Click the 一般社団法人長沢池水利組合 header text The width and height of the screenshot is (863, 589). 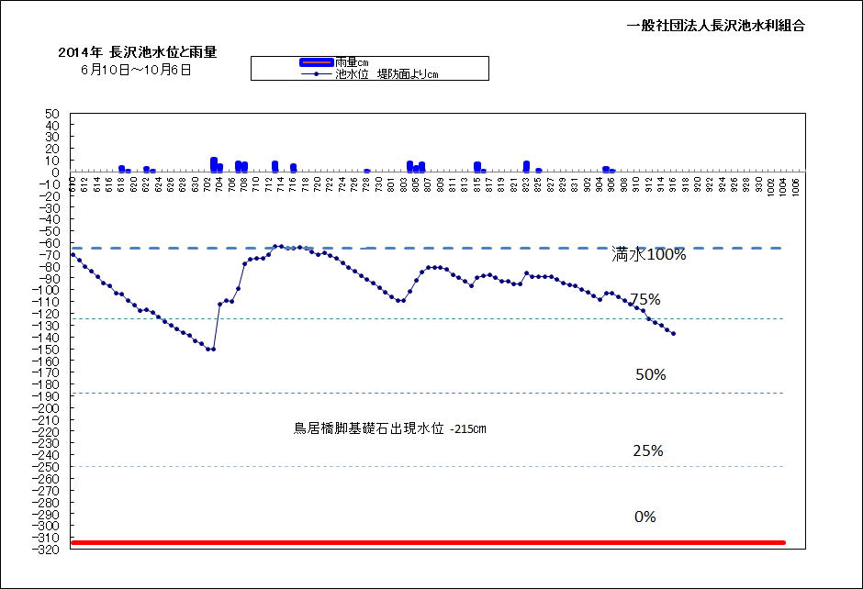click(x=715, y=27)
